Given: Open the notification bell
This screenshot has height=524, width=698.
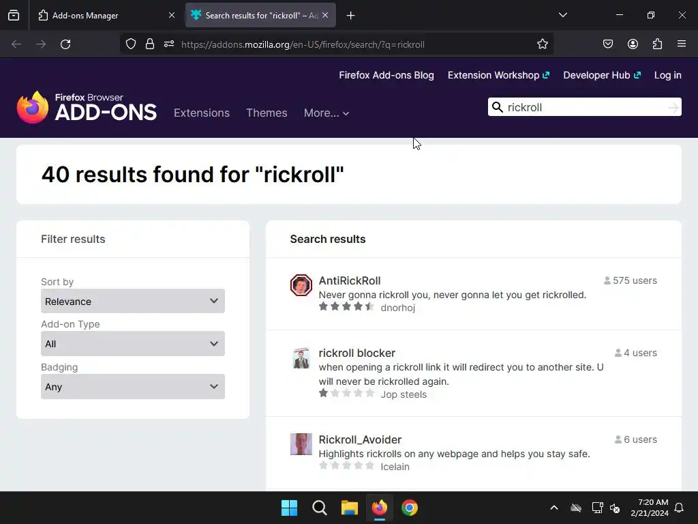Looking at the screenshot, I should pyautogui.click(x=680, y=508).
